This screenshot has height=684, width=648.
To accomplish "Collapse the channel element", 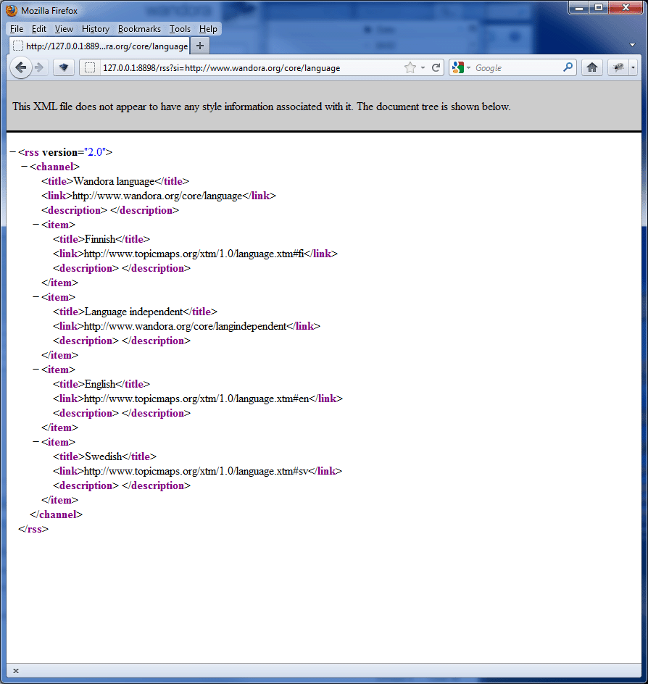I will (x=23, y=167).
